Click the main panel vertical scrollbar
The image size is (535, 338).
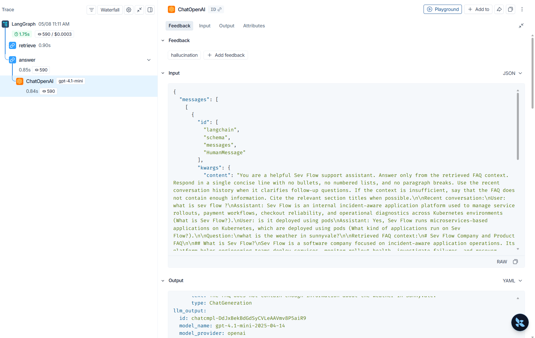(532, 73)
